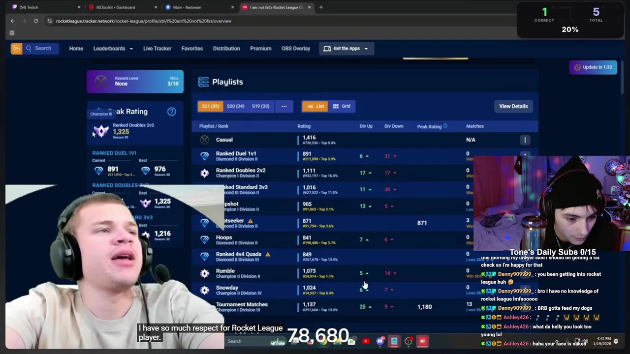
Task: Click the Ranked Duel 1v1 current rank icon
Action: click(x=99, y=170)
